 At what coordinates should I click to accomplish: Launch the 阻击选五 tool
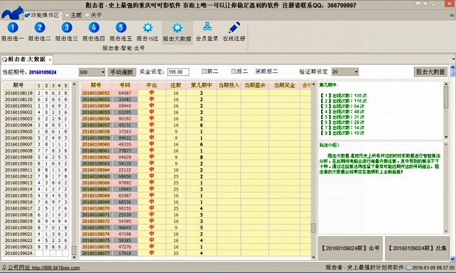tap(121, 28)
